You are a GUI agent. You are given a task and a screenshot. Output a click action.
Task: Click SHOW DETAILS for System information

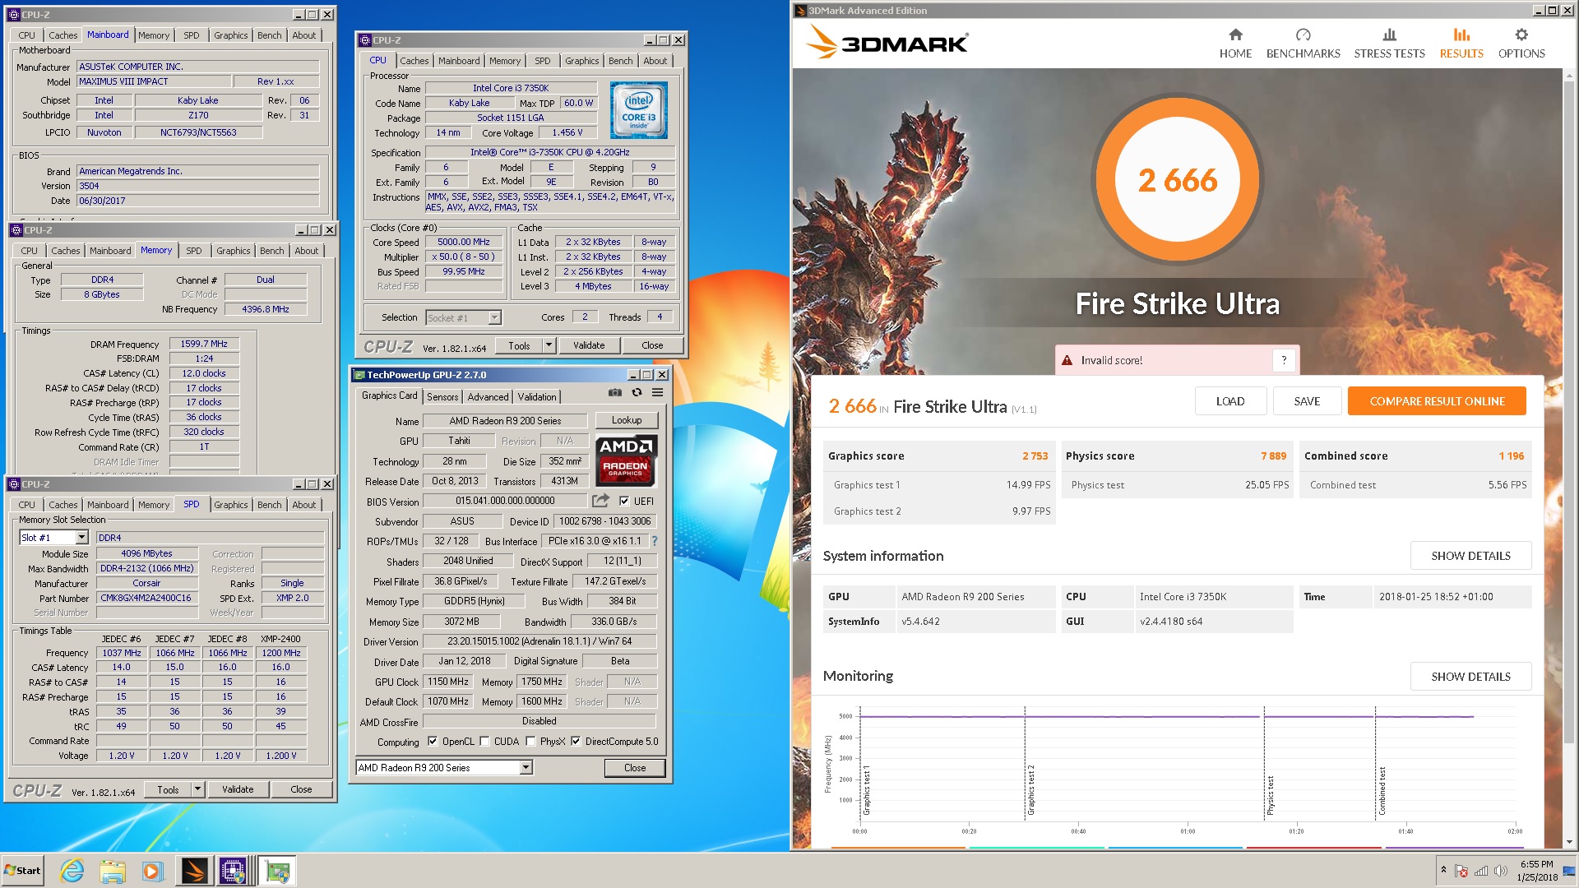coord(1470,556)
